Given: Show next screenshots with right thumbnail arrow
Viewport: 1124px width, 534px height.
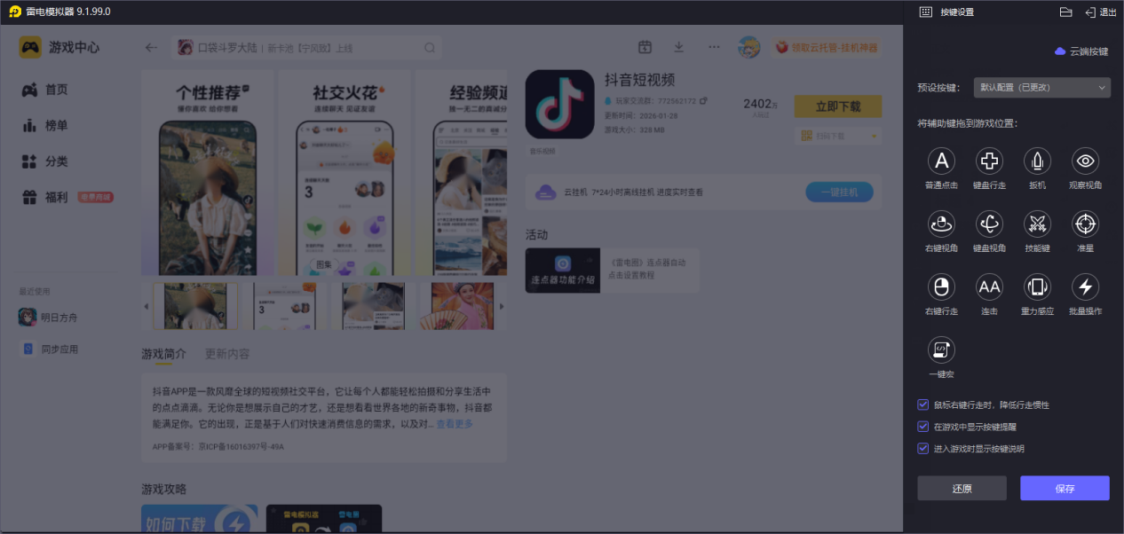Looking at the screenshot, I should pos(502,306).
